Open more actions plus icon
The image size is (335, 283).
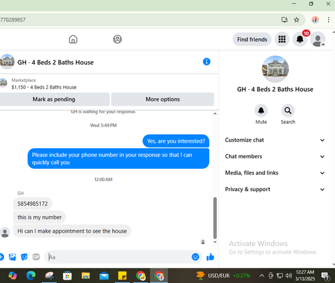(x=1, y=257)
